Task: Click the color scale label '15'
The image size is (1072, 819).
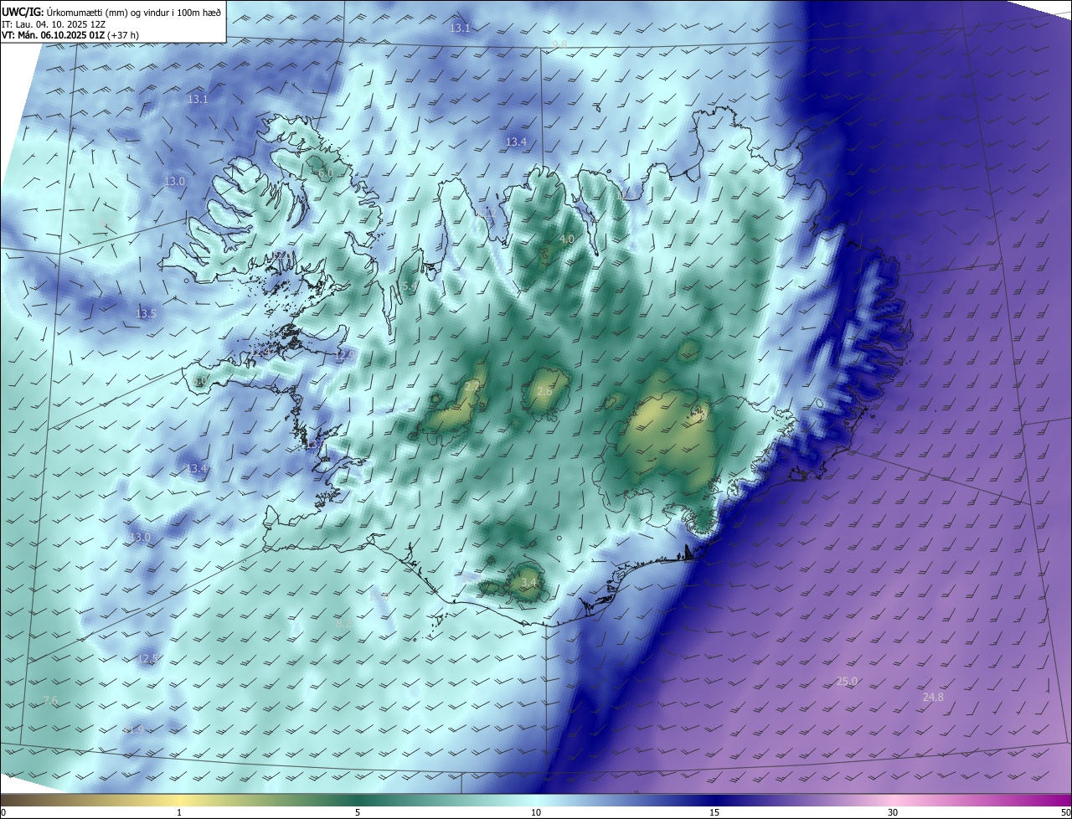Action: tap(714, 812)
